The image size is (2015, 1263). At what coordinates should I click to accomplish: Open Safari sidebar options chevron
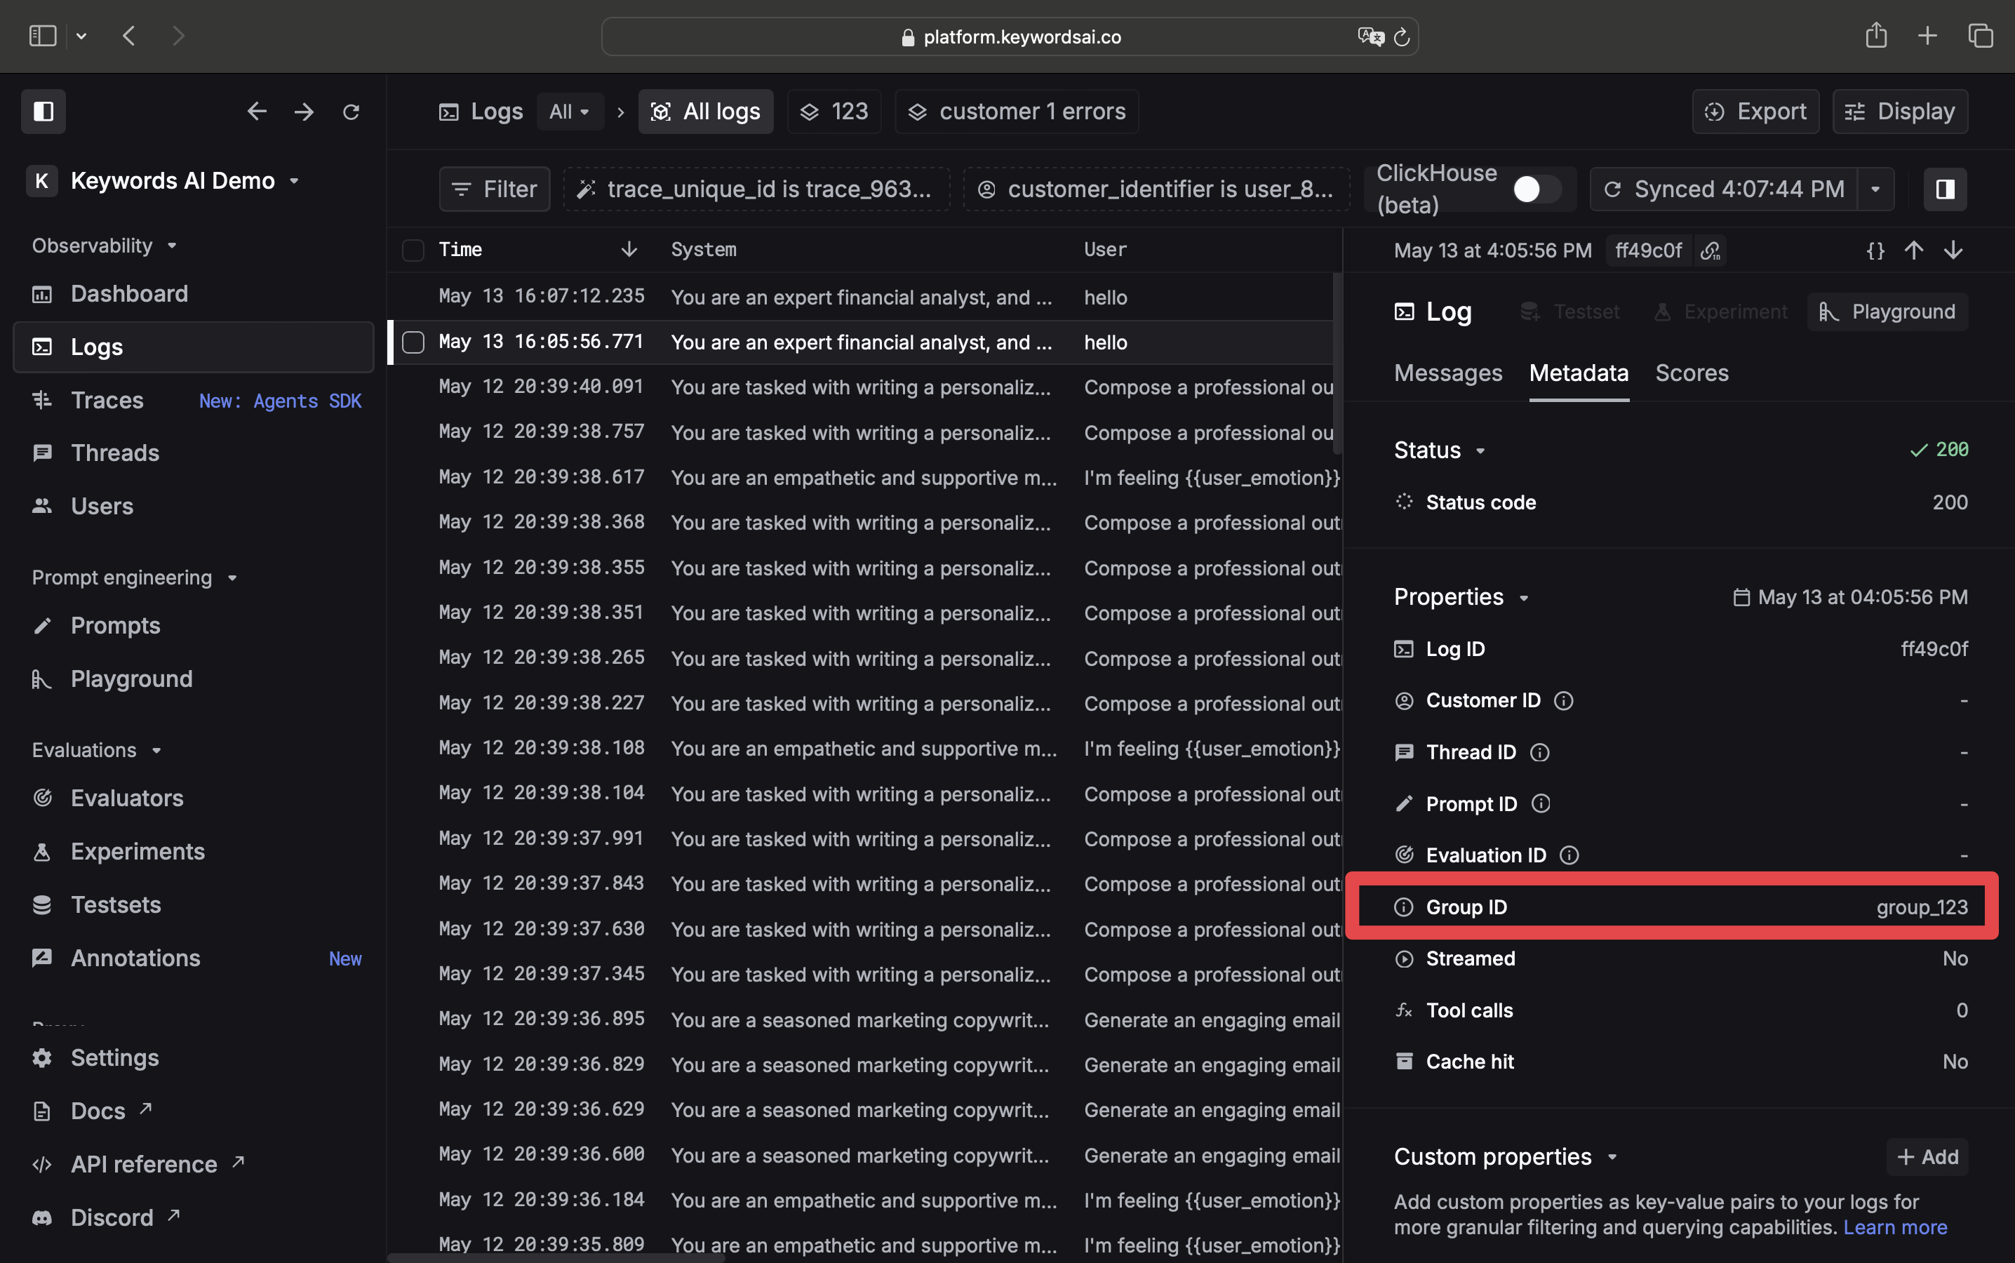[81, 36]
